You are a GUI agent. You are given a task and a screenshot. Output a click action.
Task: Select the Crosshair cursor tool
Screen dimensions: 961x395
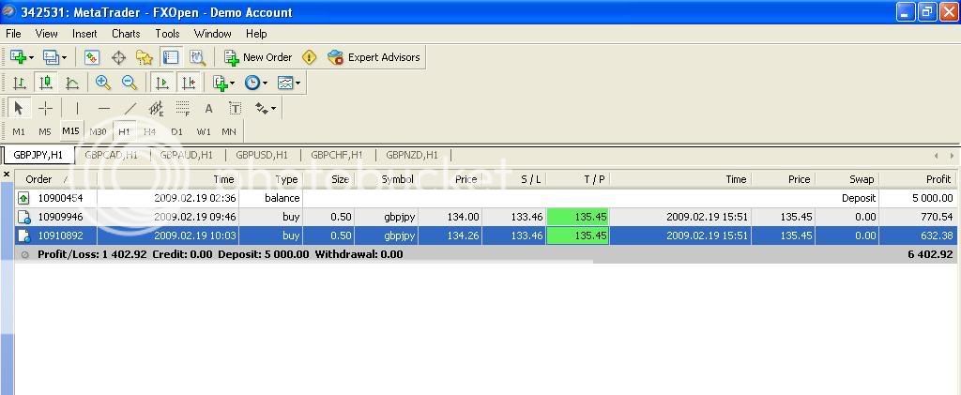pyautogui.click(x=45, y=108)
